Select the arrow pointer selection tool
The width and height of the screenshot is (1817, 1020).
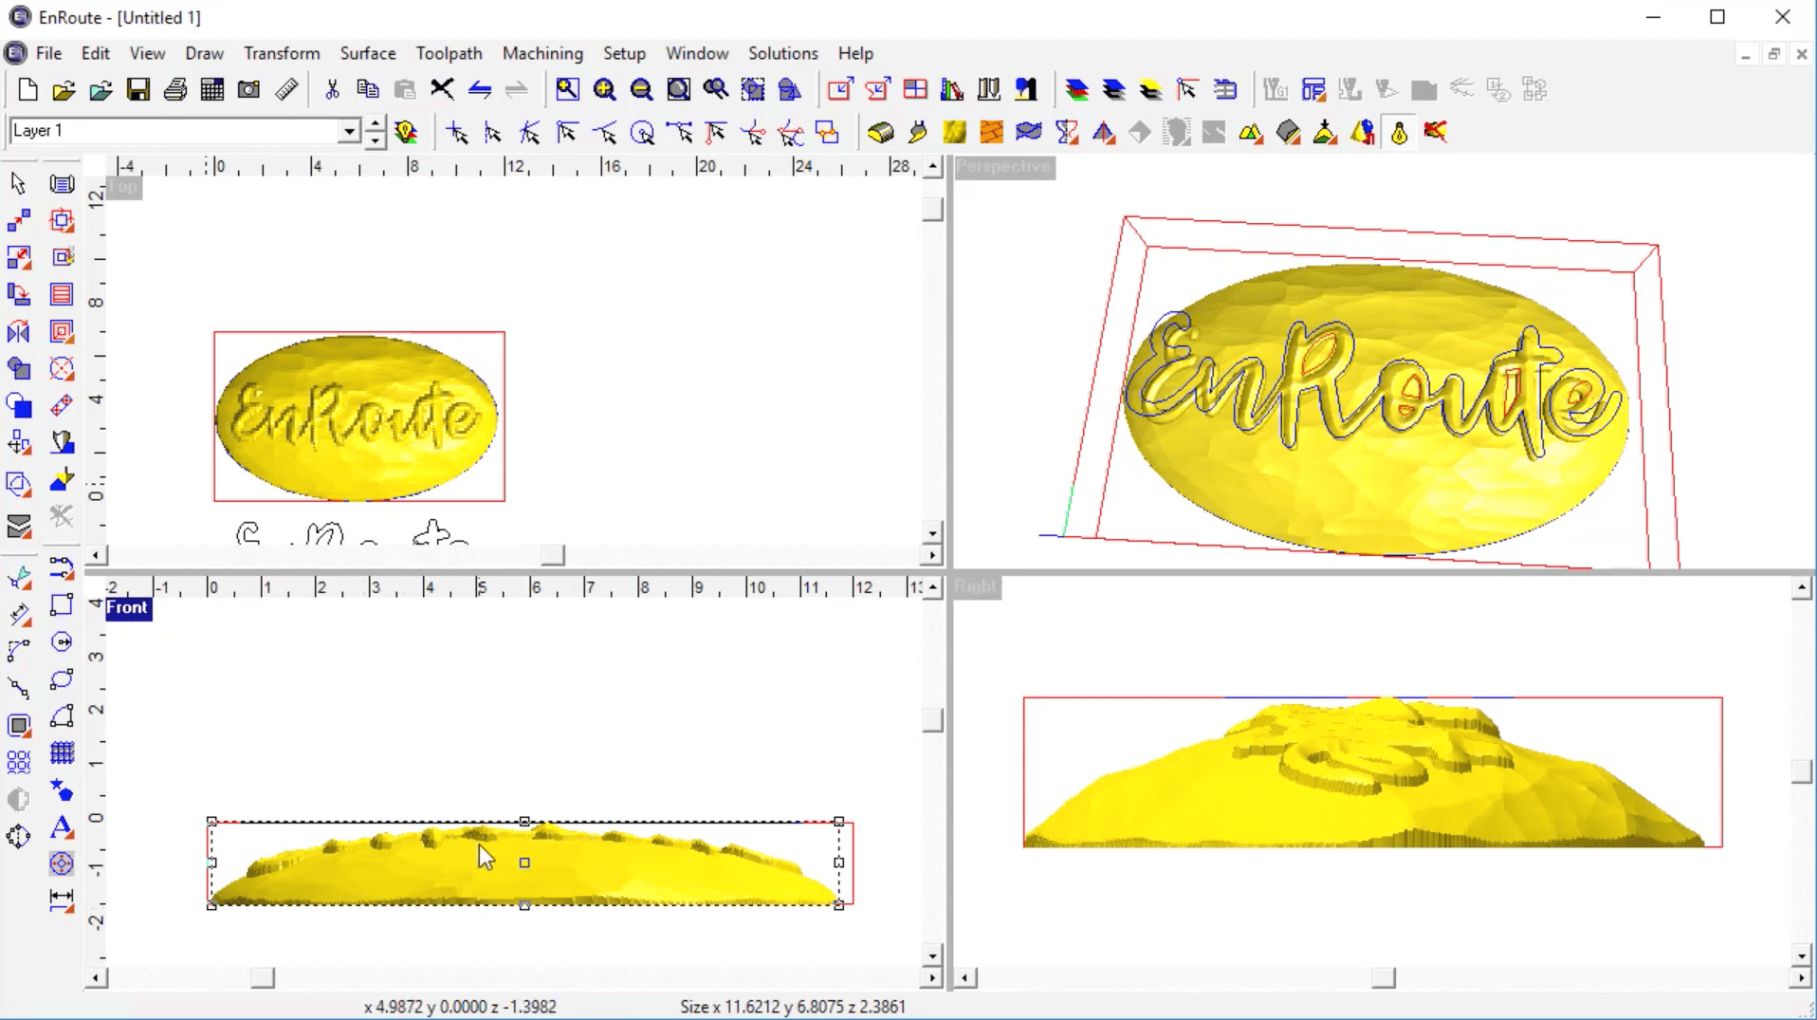tap(18, 183)
